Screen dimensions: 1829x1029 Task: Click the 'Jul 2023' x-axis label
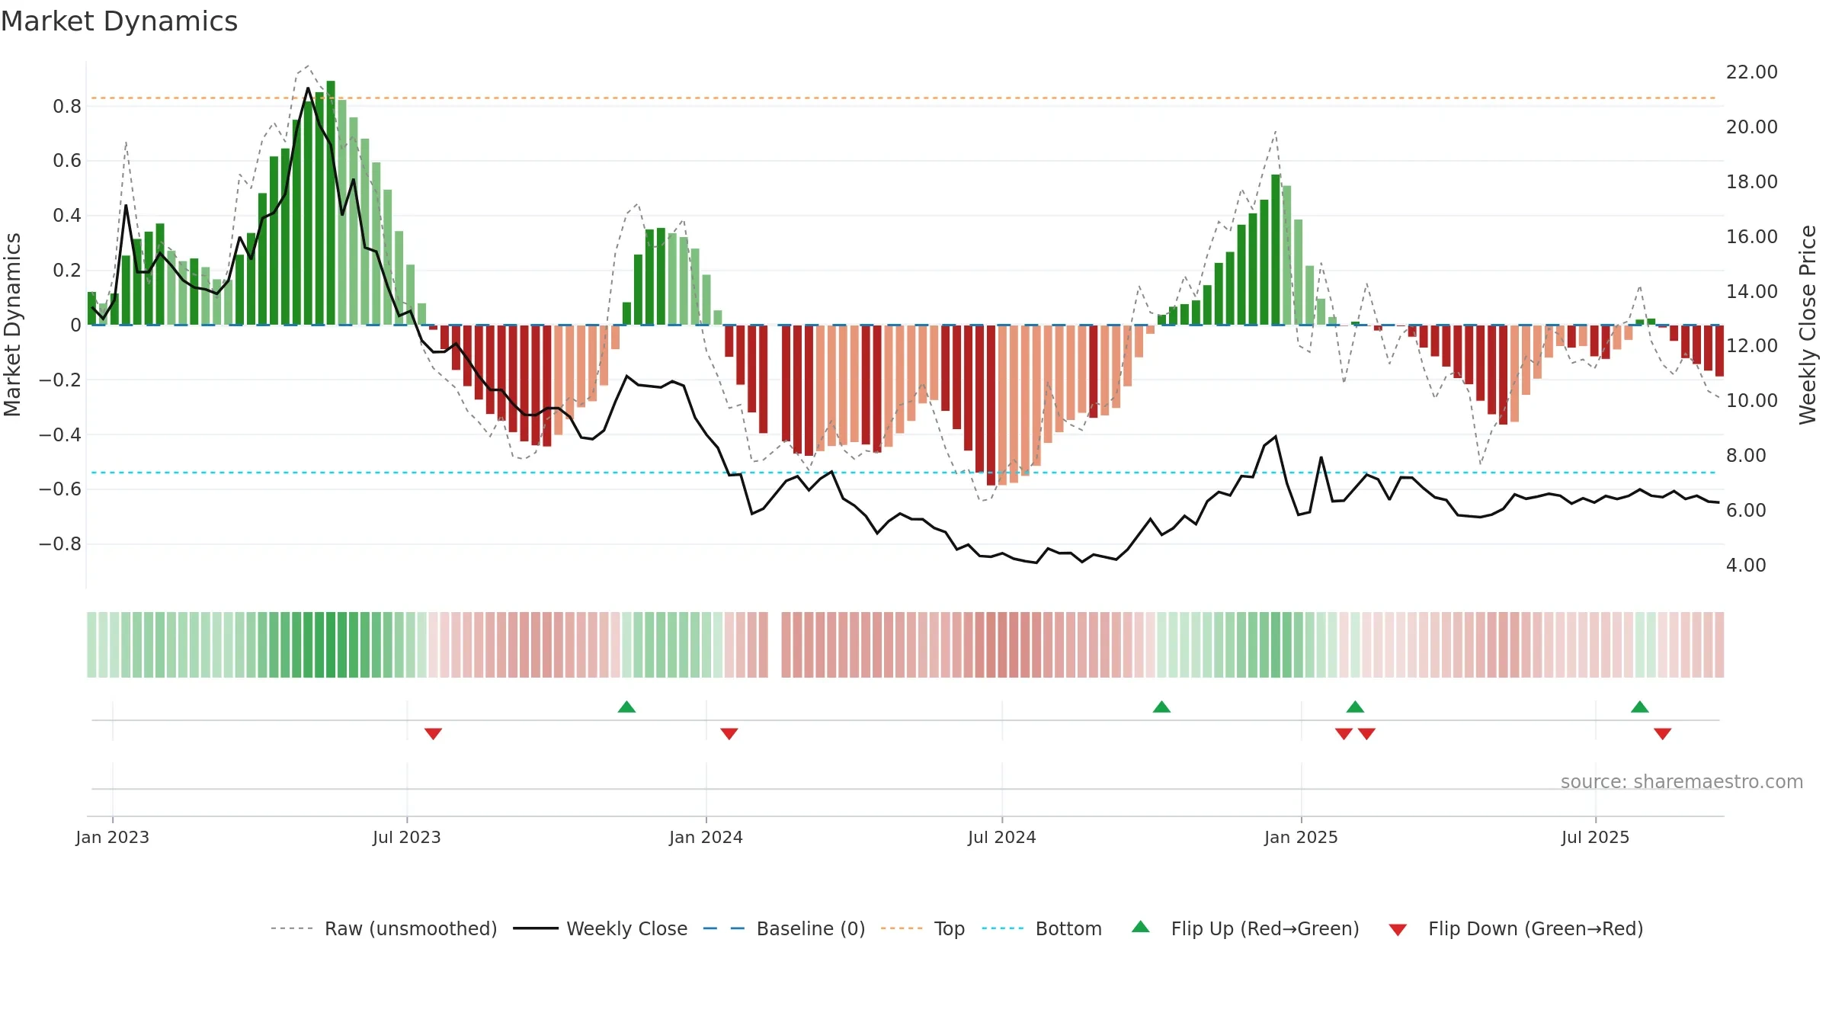point(407,837)
